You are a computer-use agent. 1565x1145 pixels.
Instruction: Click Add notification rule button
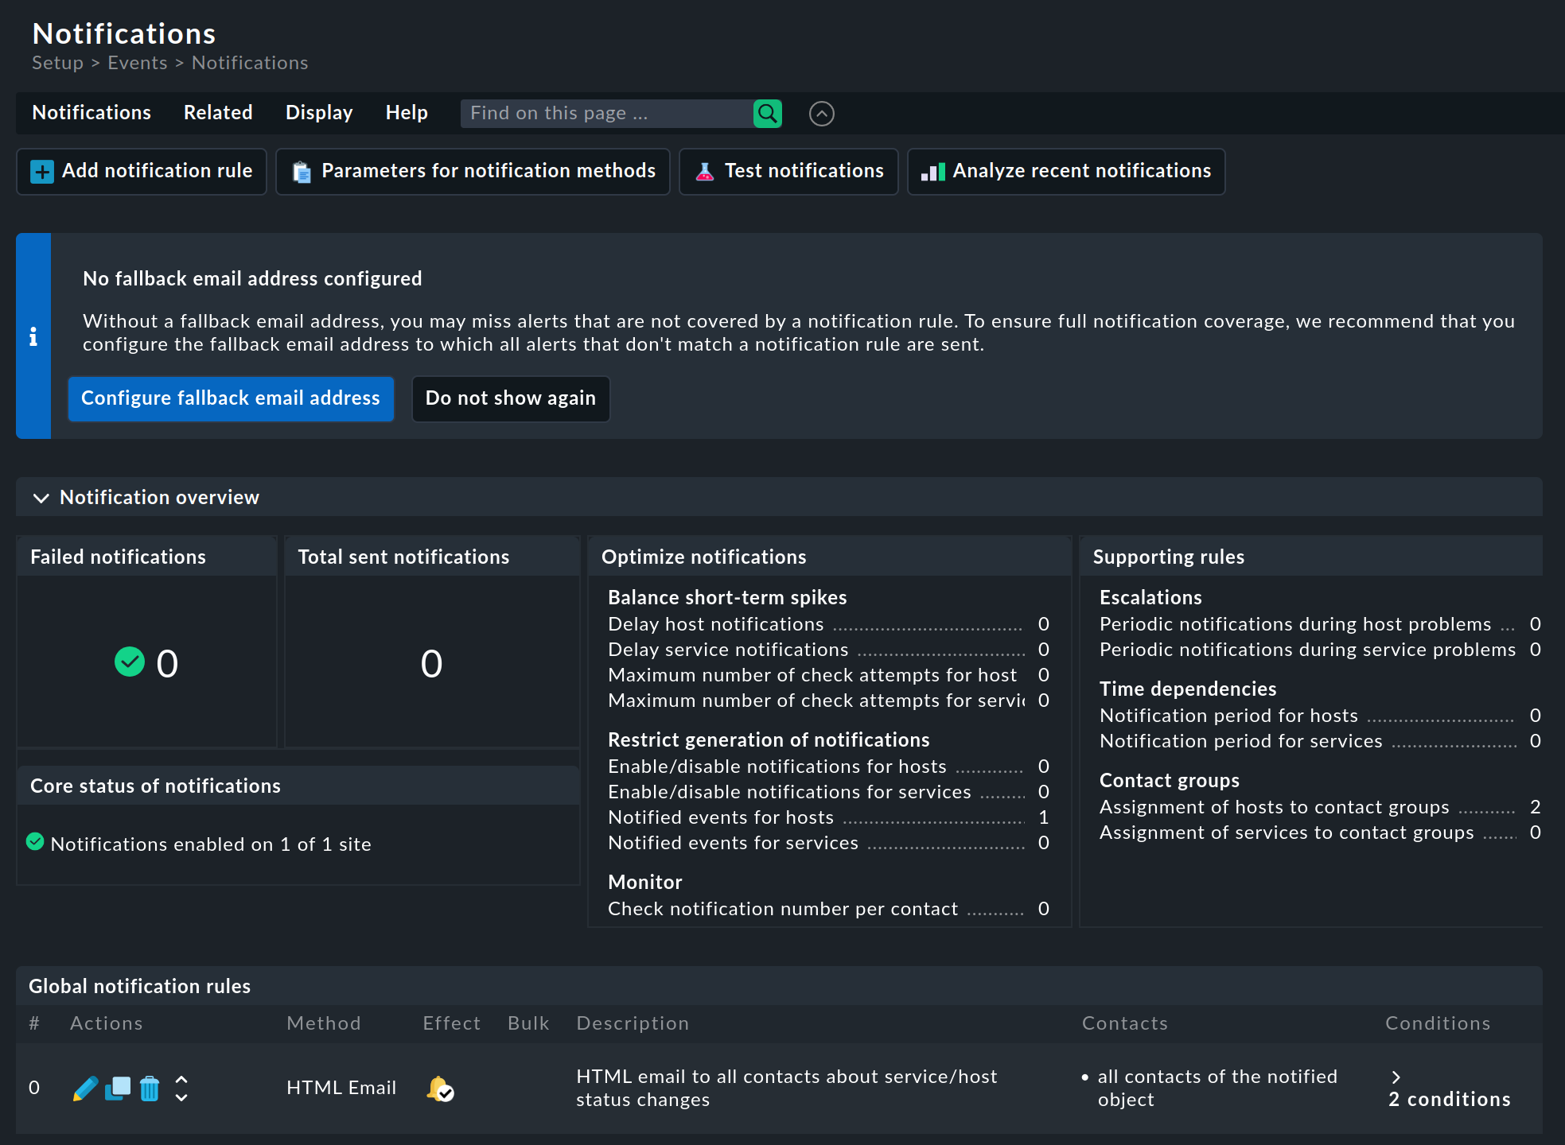click(x=142, y=172)
